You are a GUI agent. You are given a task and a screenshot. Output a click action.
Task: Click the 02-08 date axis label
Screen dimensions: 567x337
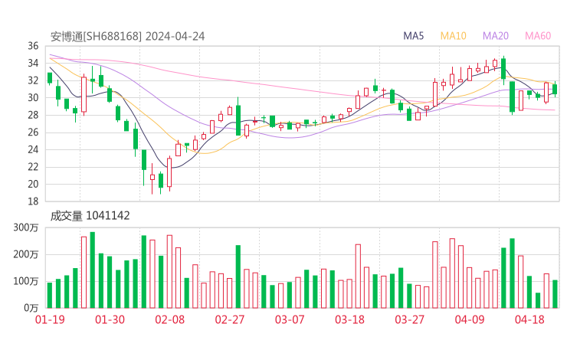169,319
